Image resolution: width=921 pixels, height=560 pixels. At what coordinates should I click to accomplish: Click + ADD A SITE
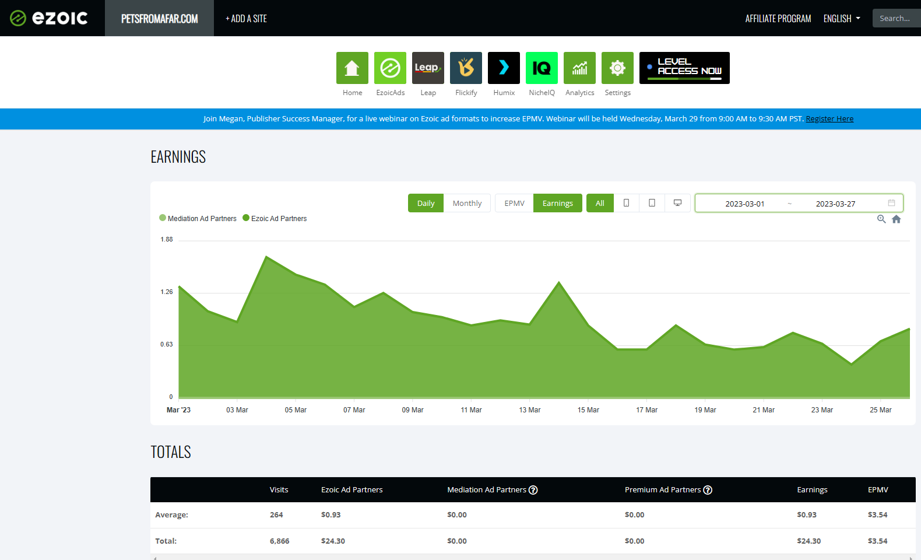click(x=246, y=19)
